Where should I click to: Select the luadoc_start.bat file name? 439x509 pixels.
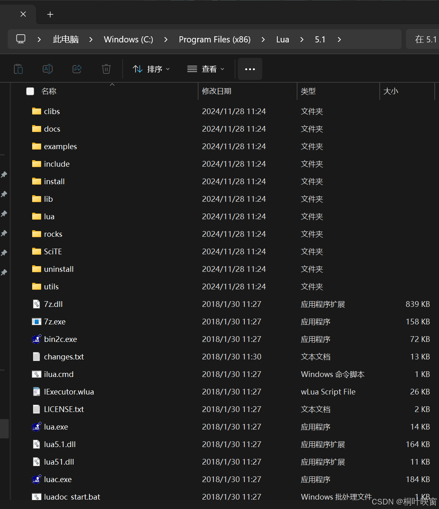pyautogui.click(x=72, y=497)
